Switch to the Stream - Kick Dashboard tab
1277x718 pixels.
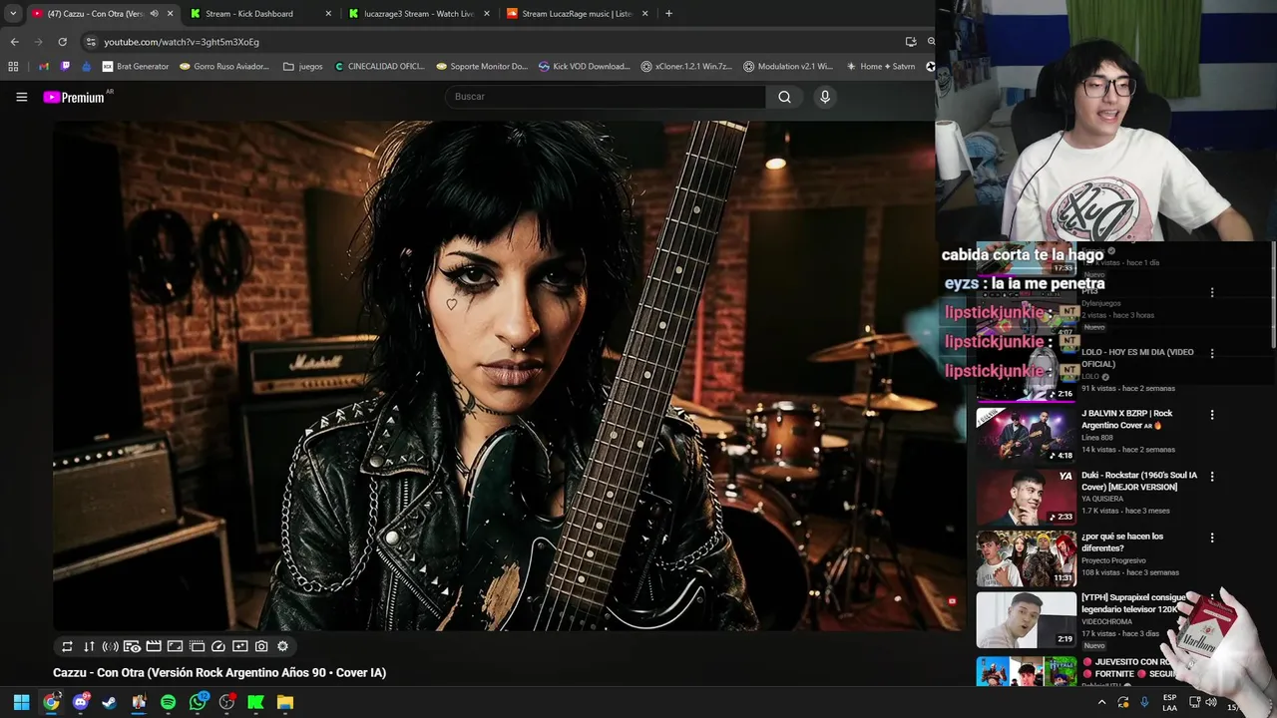[259, 14]
